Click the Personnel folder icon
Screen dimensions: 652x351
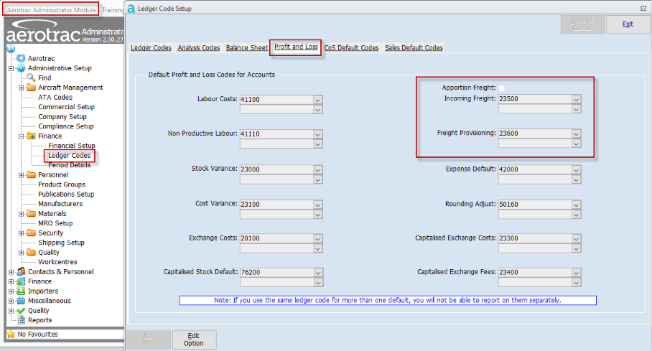point(31,174)
